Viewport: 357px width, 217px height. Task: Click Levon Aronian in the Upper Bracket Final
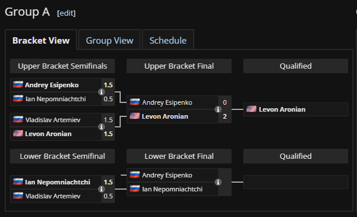(165, 116)
